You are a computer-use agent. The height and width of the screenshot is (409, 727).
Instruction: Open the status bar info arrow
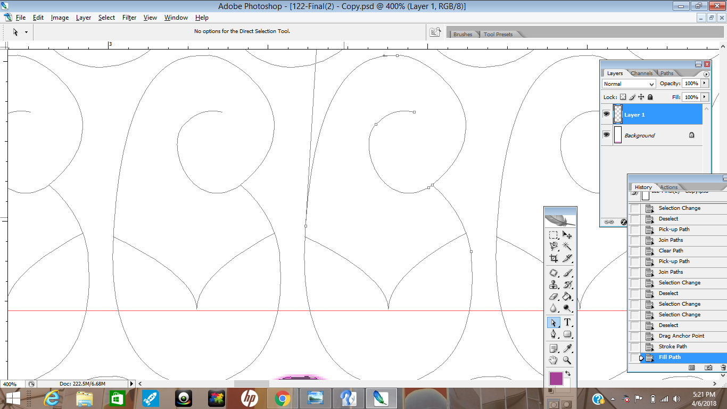132,383
